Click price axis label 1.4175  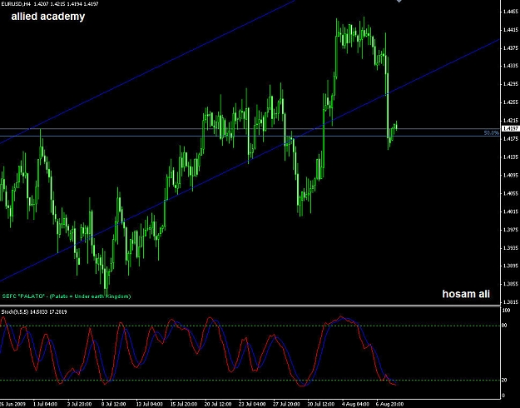coord(511,139)
